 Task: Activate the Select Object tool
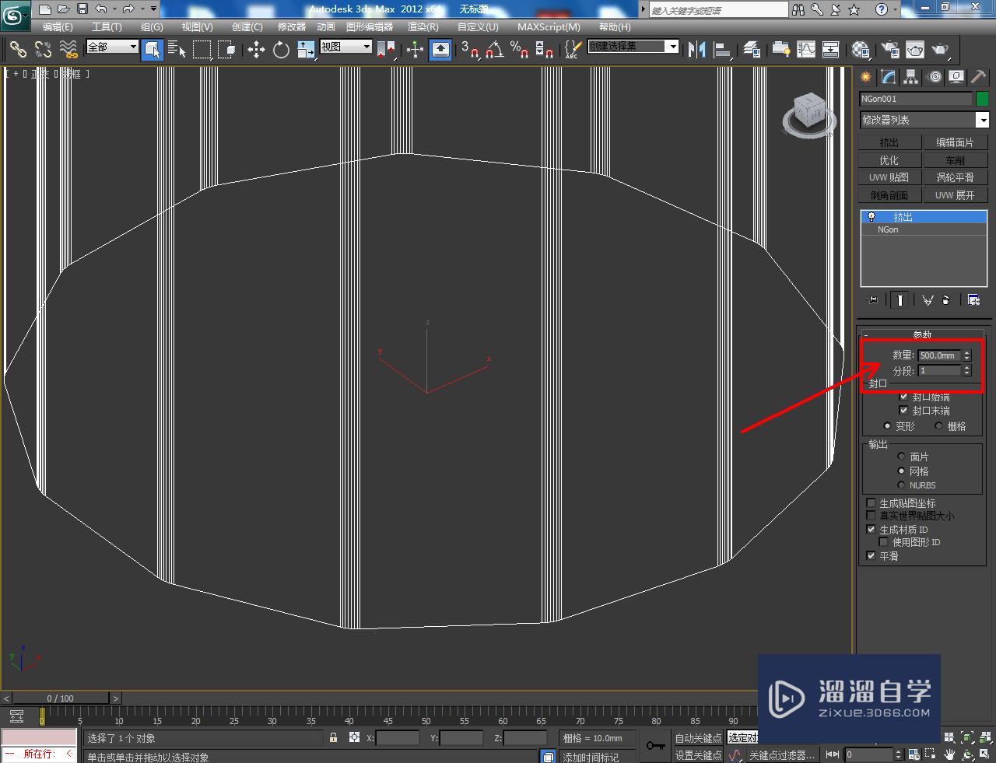click(x=153, y=50)
